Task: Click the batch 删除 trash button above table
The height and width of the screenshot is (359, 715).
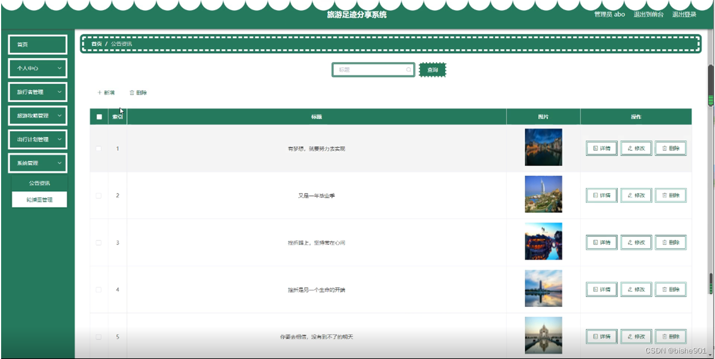Action: (138, 93)
